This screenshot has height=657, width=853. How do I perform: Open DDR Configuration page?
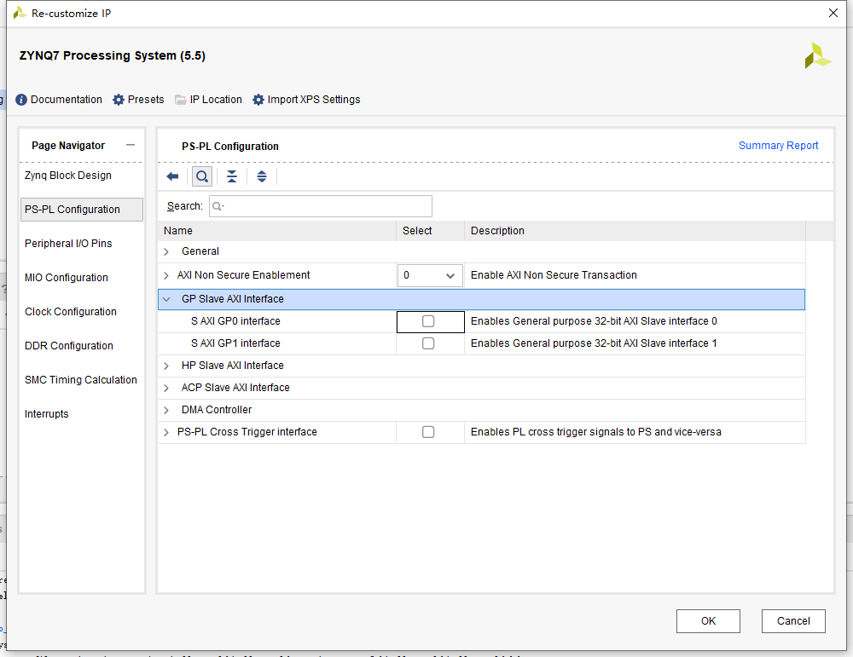pyautogui.click(x=69, y=346)
